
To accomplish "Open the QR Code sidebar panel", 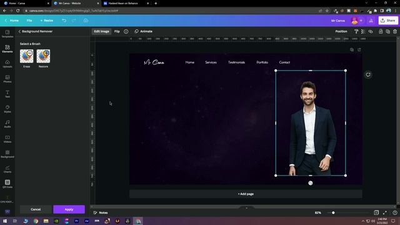I will (x=7, y=184).
